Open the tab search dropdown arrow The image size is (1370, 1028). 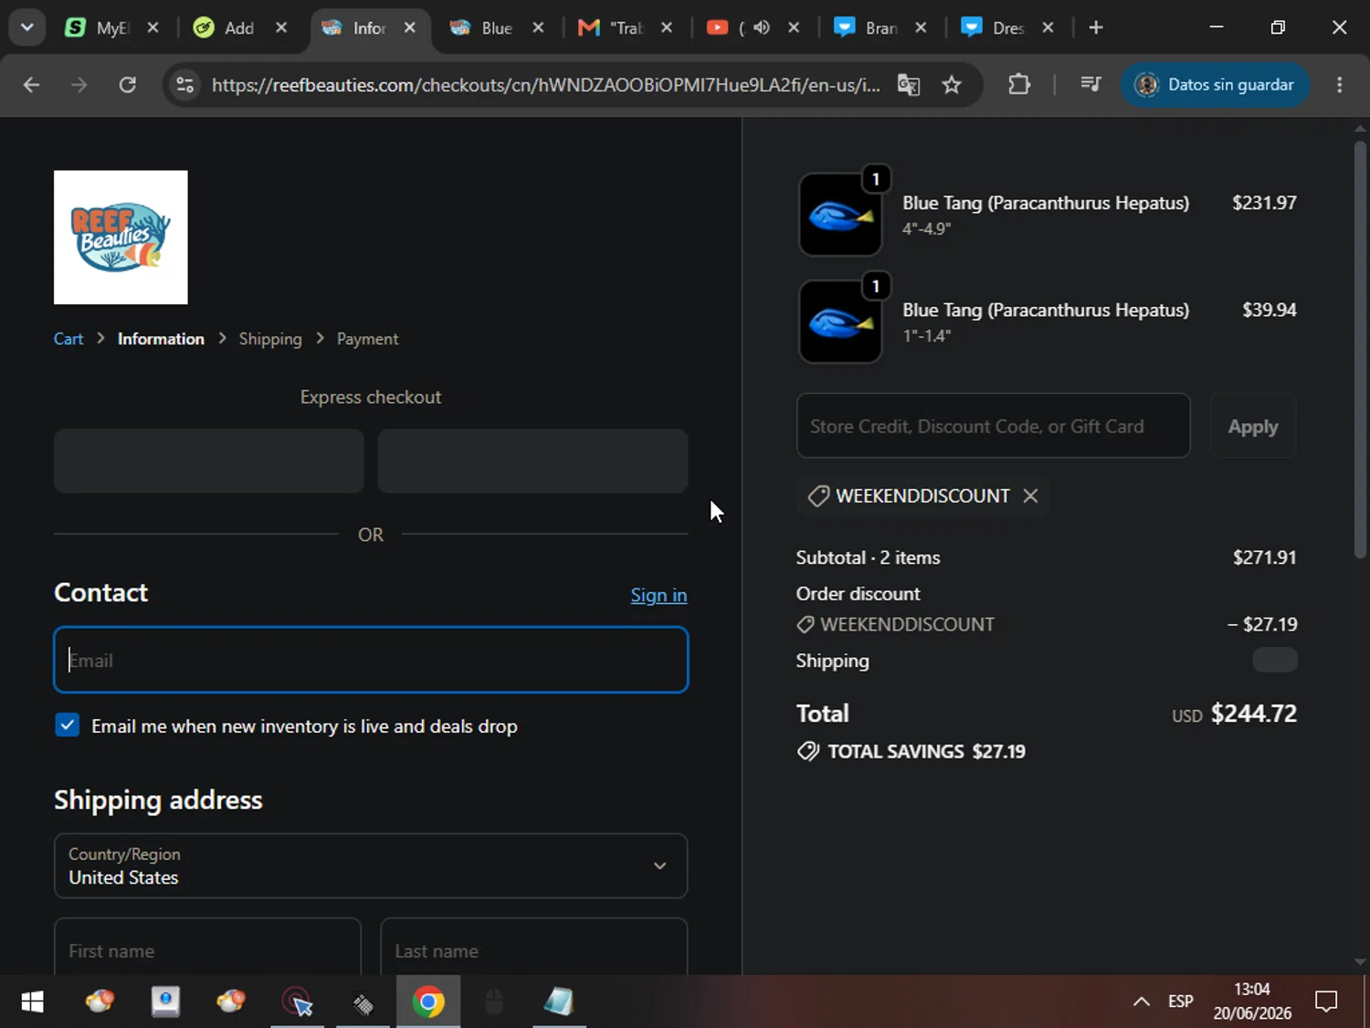click(x=27, y=27)
